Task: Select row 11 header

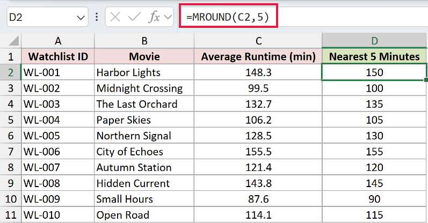Action: click(11, 215)
